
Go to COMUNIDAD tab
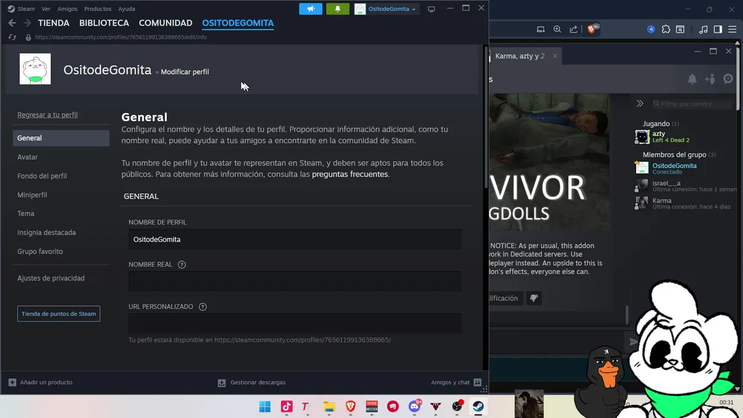165,23
